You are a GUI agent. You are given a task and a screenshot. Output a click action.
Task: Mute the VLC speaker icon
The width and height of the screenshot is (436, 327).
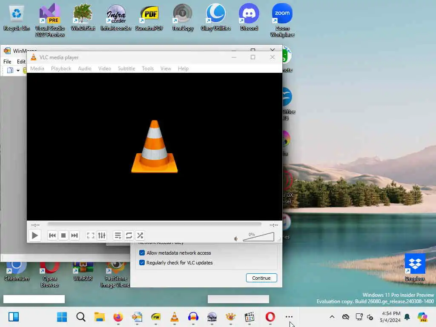pos(236,238)
